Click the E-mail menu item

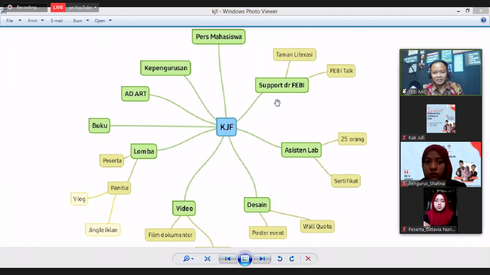[x=57, y=21]
